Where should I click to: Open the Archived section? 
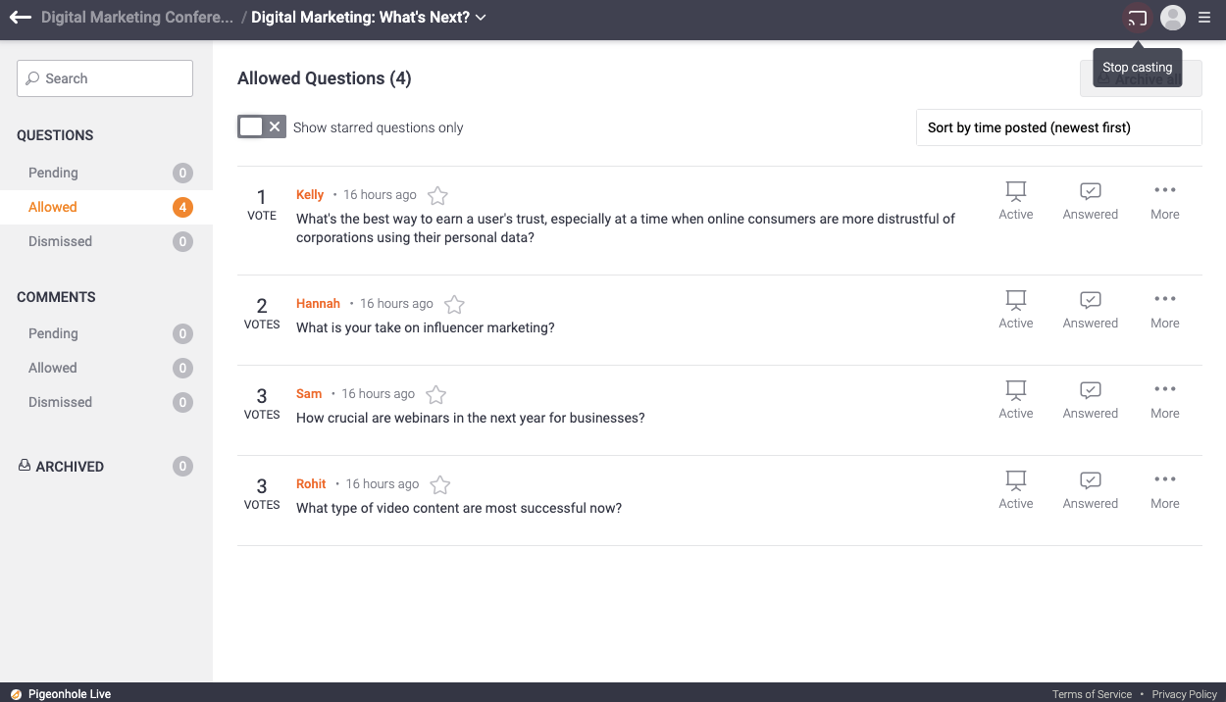coord(69,467)
